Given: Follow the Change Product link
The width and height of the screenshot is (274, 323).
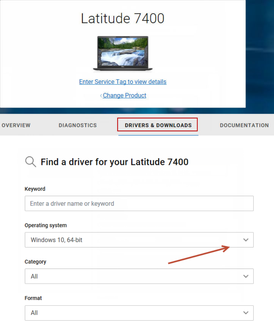Looking at the screenshot, I should click(124, 95).
